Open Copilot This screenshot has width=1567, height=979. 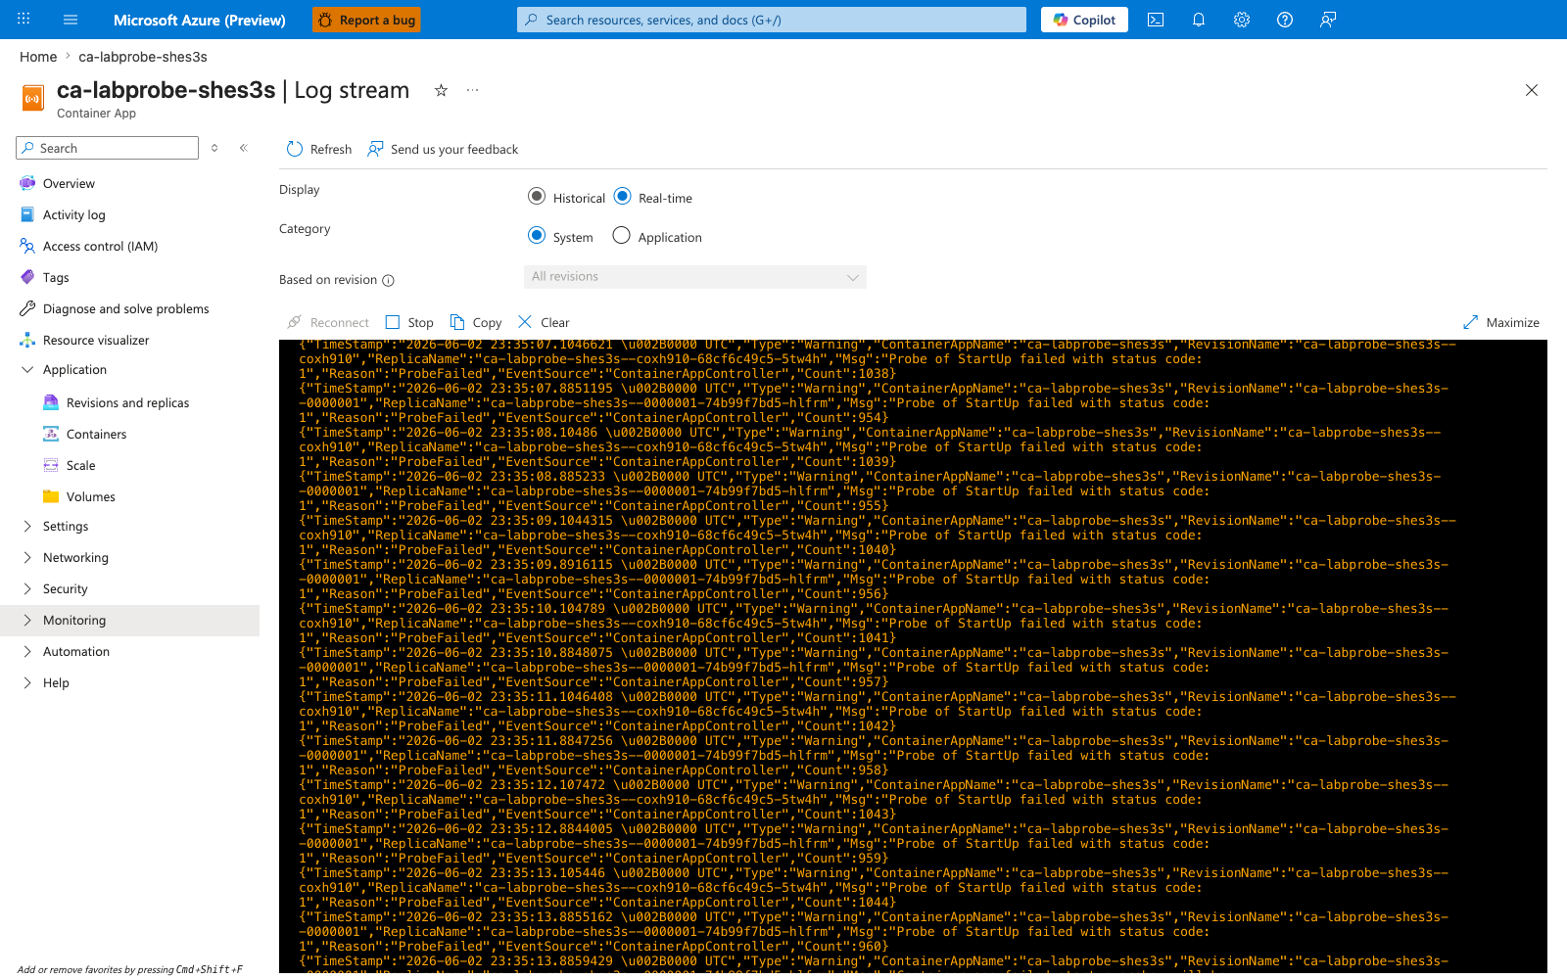pyautogui.click(x=1084, y=20)
